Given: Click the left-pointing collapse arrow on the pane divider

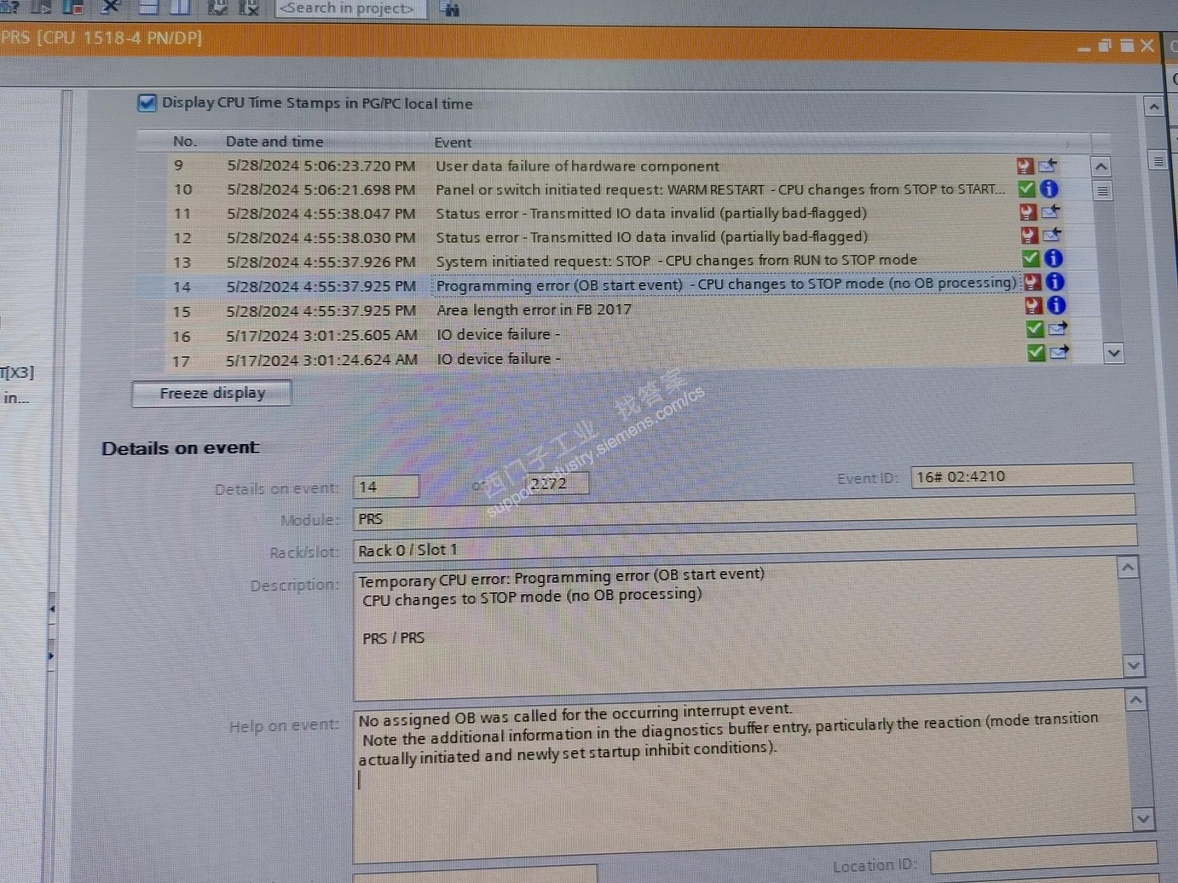Looking at the screenshot, I should [x=52, y=609].
